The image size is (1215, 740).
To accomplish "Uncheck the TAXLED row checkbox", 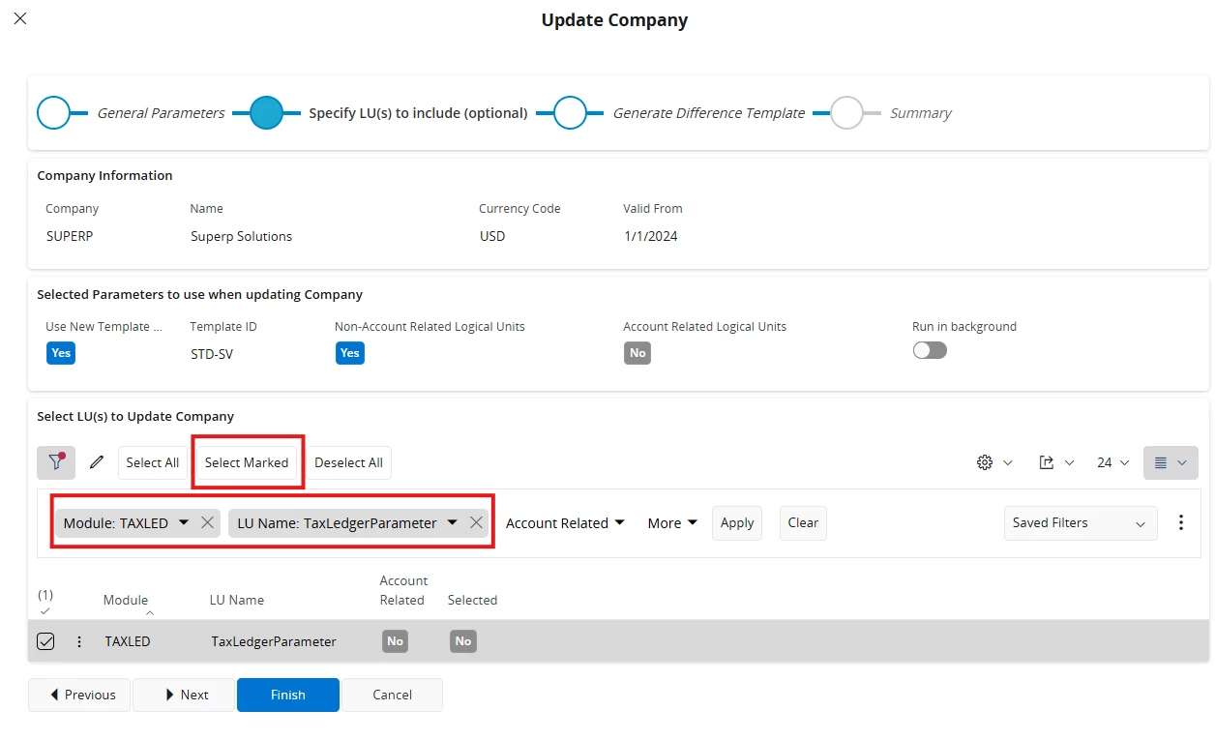I will click(x=45, y=641).
